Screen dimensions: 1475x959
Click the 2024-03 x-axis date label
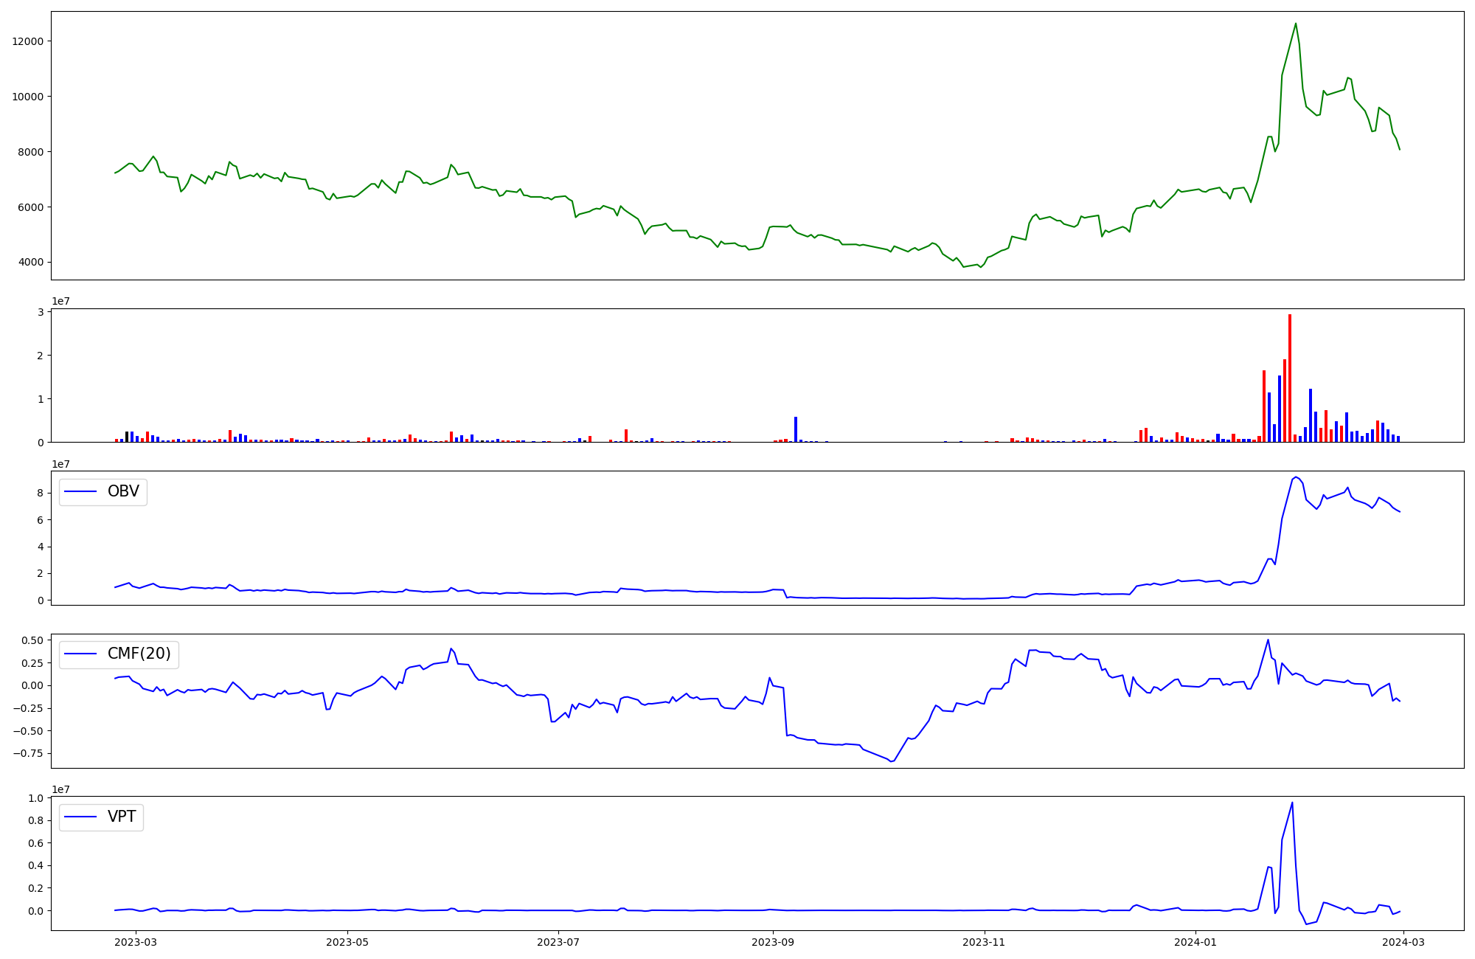coord(1403,942)
